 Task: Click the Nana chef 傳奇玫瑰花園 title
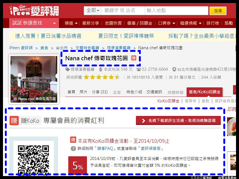(x=96, y=58)
